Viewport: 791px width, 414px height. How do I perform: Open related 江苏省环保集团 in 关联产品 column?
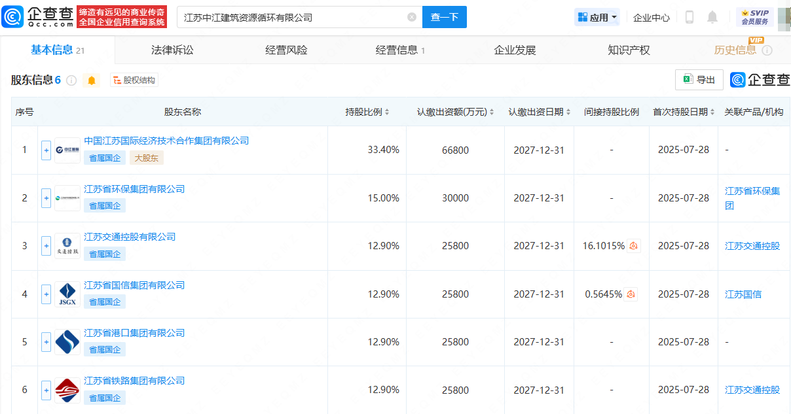click(x=752, y=198)
